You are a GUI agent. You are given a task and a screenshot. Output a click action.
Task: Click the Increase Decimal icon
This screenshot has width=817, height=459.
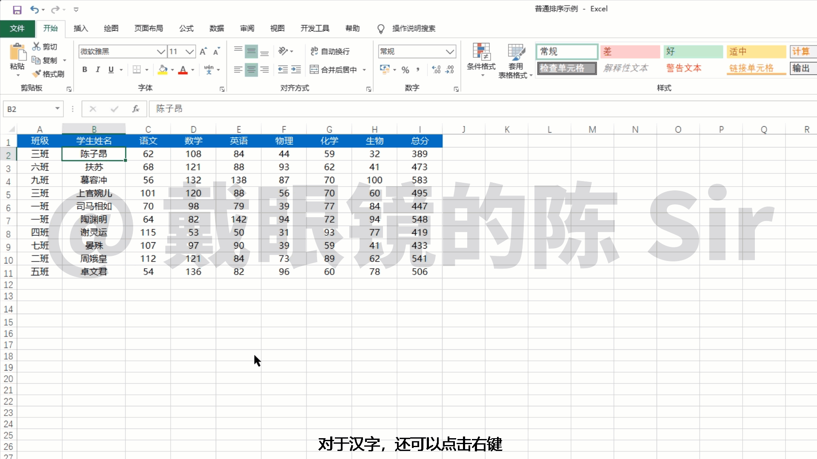pos(435,69)
